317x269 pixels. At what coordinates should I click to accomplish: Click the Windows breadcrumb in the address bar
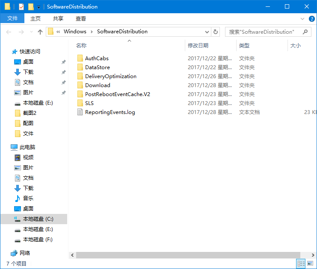tap(75, 32)
